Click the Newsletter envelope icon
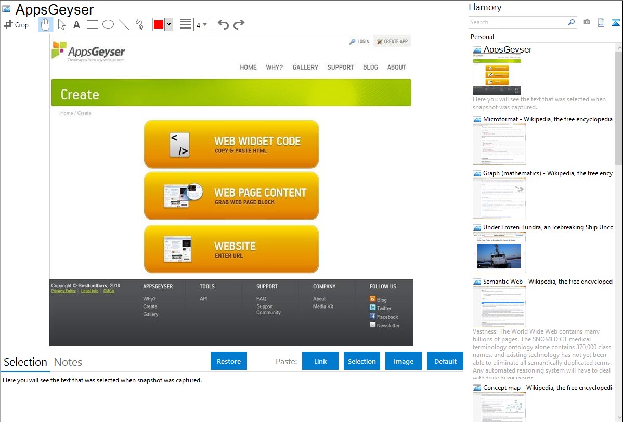623x422 pixels. pyautogui.click(x=373, y=325)
